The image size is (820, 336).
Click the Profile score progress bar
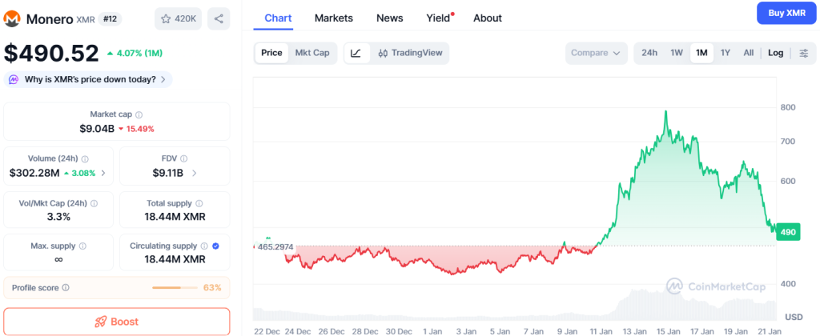click(175, 287)
